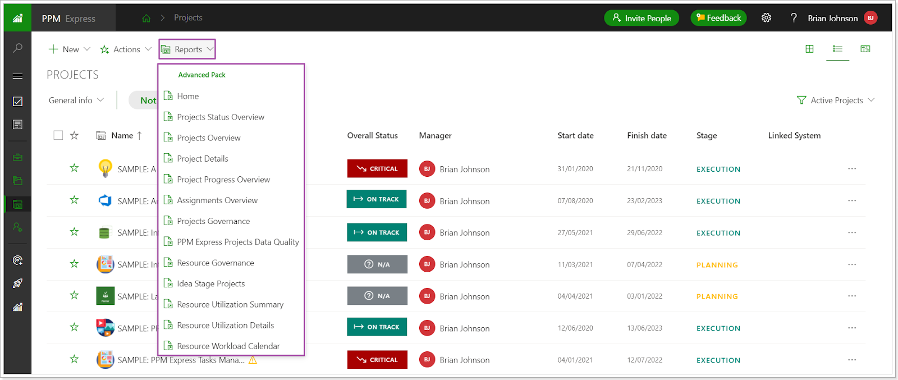The width and height of the screenshot is (898, 380).
Task: Open the settings gear icon
Action: [766, 18]
